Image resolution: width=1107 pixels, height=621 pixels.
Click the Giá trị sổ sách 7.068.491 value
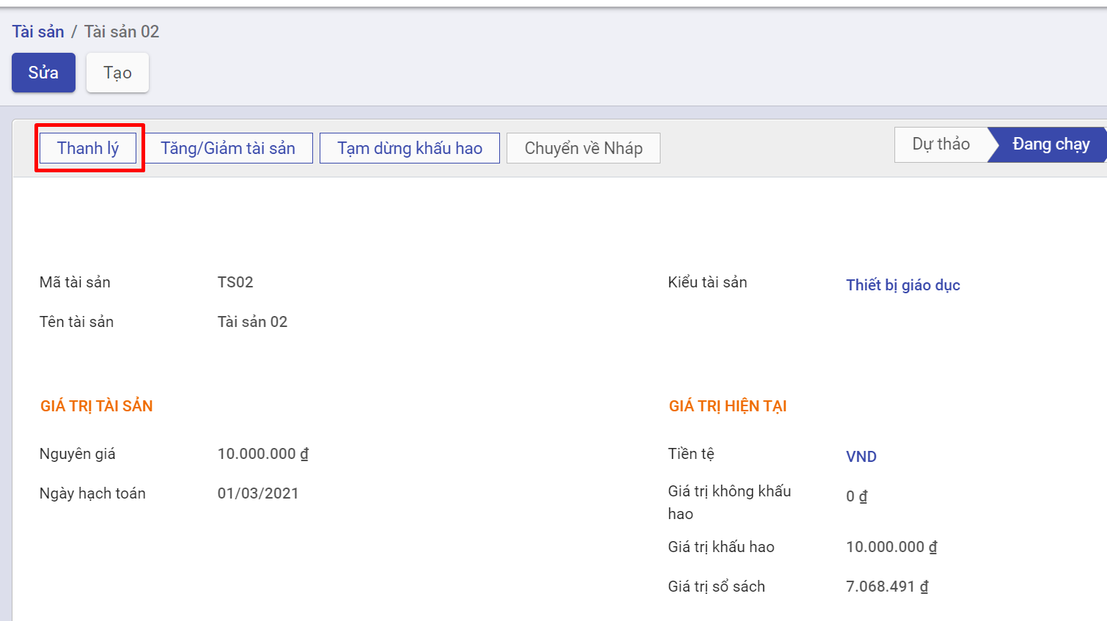click(x=886, y=587)
